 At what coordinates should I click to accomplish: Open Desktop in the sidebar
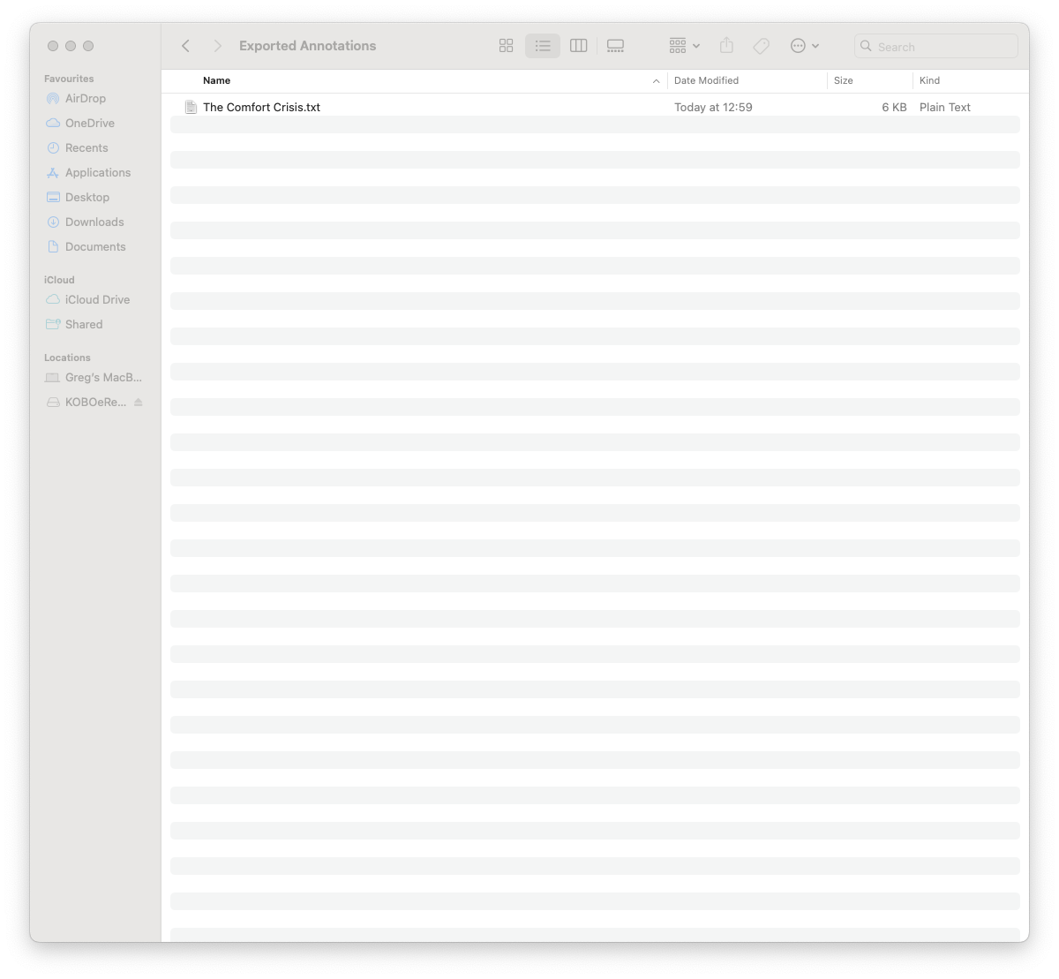(x=87, y=198)
